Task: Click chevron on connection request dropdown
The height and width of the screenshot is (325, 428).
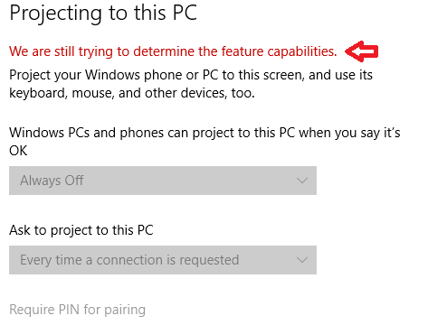Action: coord(302,260)
